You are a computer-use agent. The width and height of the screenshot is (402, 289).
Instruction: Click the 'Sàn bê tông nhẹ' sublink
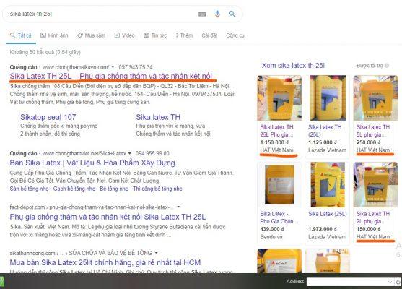(29, 189)
